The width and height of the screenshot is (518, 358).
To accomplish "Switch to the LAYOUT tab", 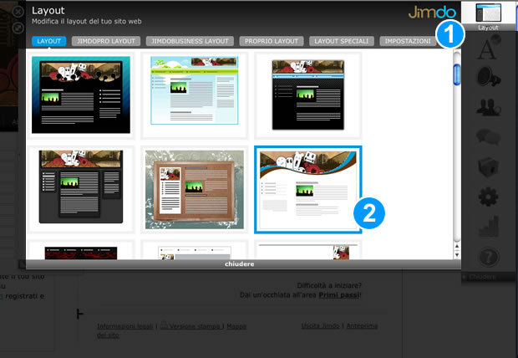I will [49, 41].
